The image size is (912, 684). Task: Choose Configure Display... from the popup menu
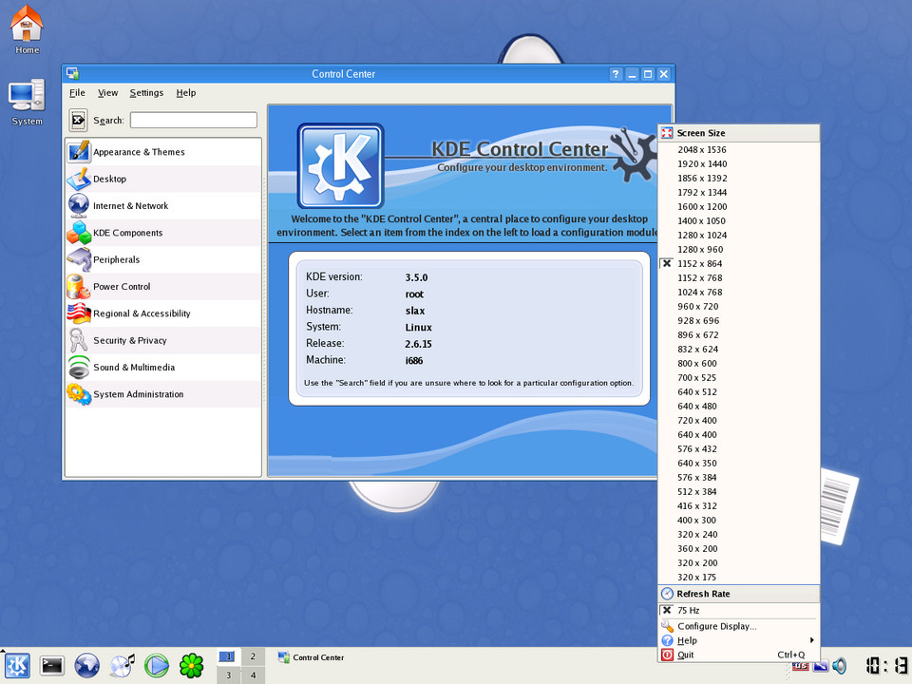(739, 626)
